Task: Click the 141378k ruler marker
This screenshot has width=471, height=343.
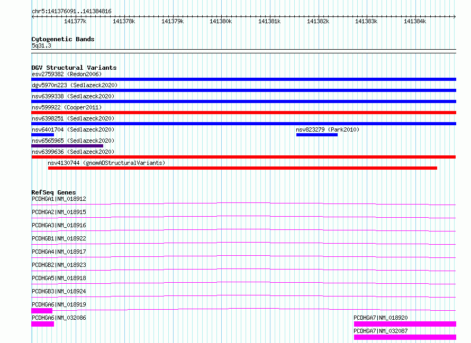Action: (124, 21)
